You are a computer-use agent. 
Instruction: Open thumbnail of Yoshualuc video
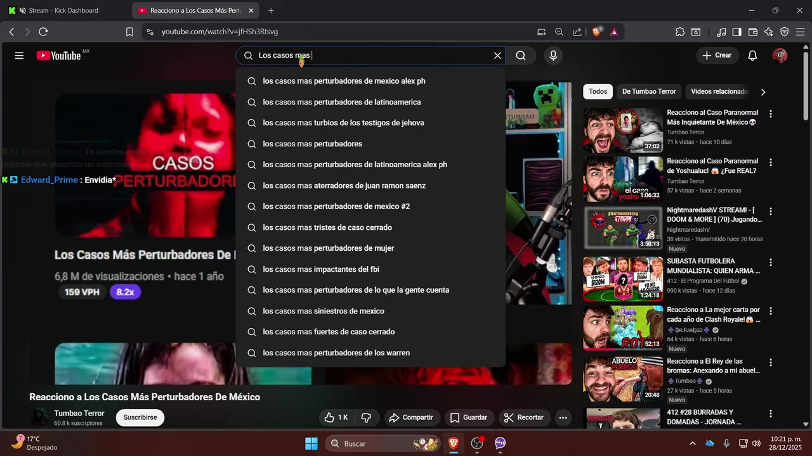623,179
